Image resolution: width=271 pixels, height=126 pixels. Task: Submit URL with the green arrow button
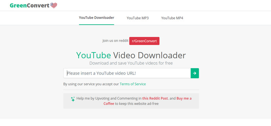click(x=195, y=73)
